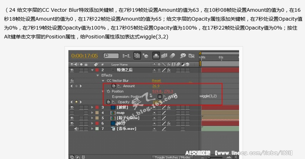The height and width of the screenshot is (159, 305).
Task: Click the current time display 0:00:17:05
Action: pos(85,56)
